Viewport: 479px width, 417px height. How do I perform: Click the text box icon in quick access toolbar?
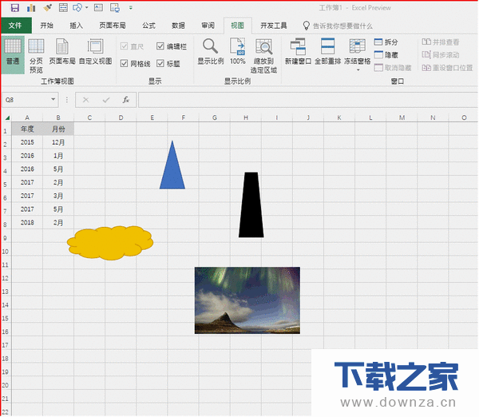pos(98,8)
